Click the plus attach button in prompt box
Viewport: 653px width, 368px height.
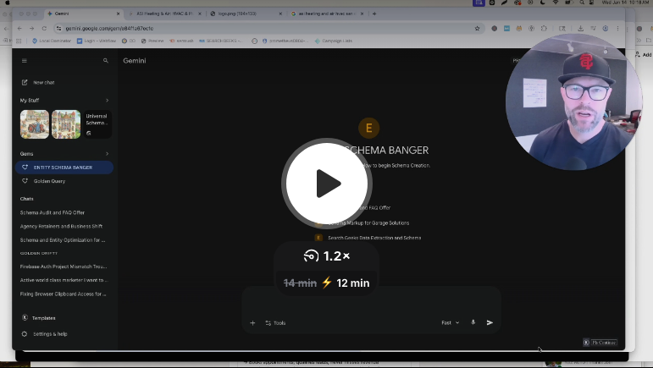tap(252, 323)
